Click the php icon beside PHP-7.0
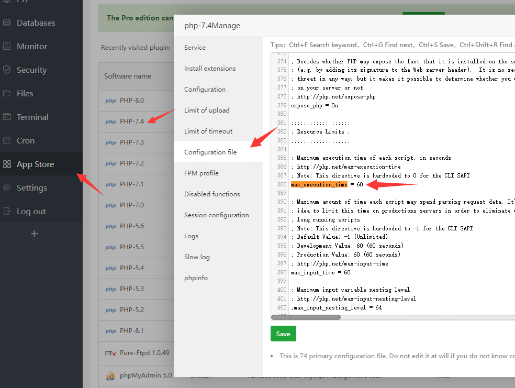This screenshot has width=515, height=388. 110,205
